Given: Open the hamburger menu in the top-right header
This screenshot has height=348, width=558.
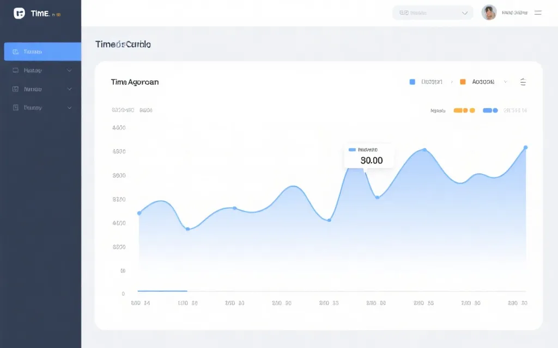Looking at the screenshot, I should coord(538,13).
